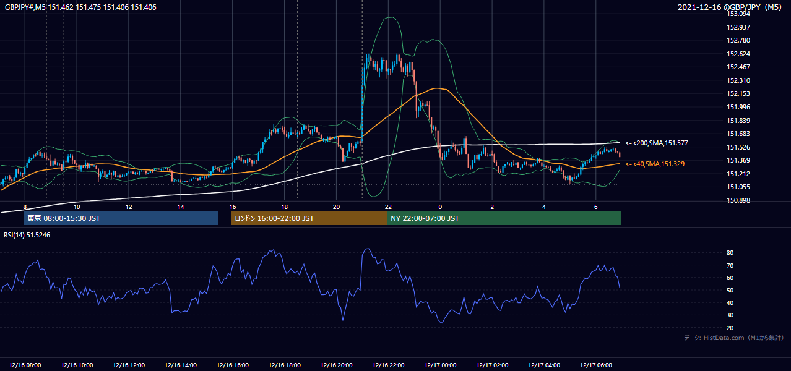Click price axis value 151.683
The image size is (791, 371).
click(738, 134)
